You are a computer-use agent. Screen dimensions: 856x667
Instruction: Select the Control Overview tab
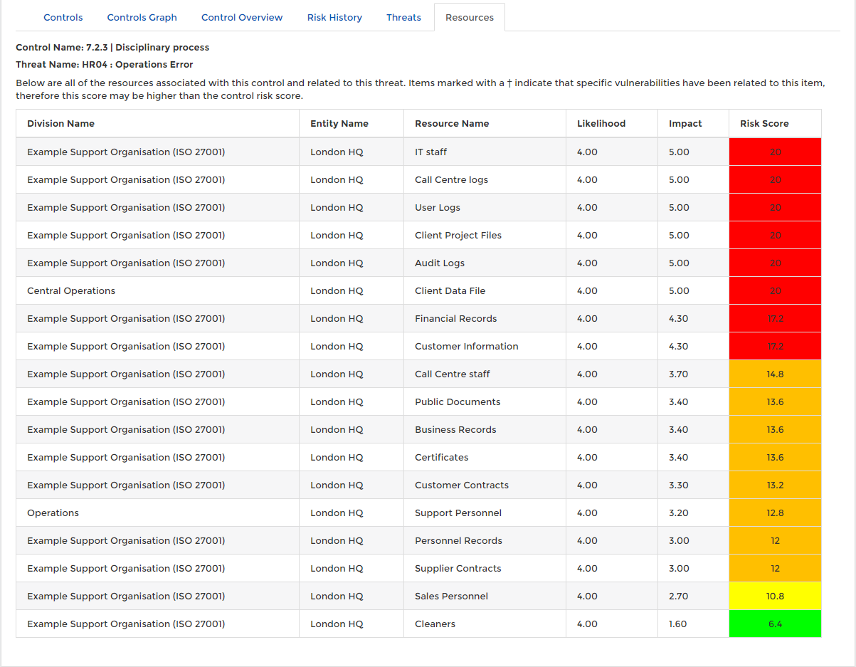242,18
